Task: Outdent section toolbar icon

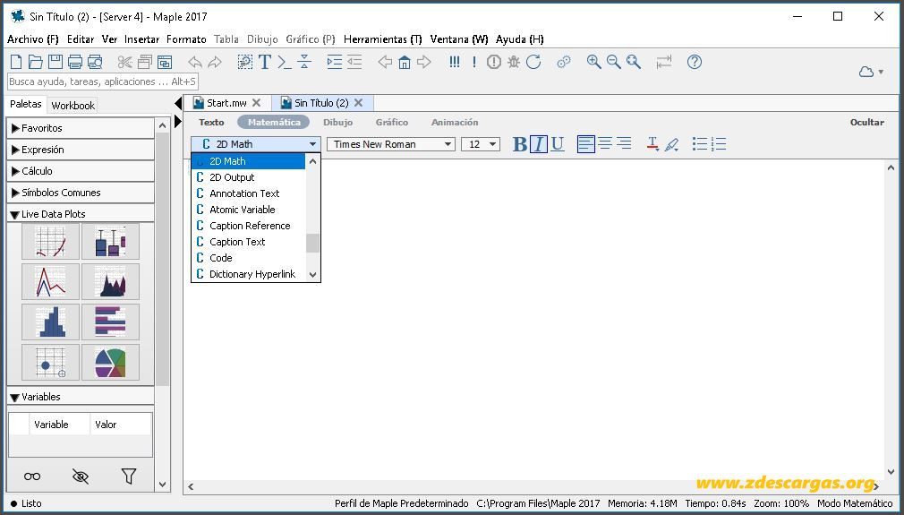Action: click(354, 62)
